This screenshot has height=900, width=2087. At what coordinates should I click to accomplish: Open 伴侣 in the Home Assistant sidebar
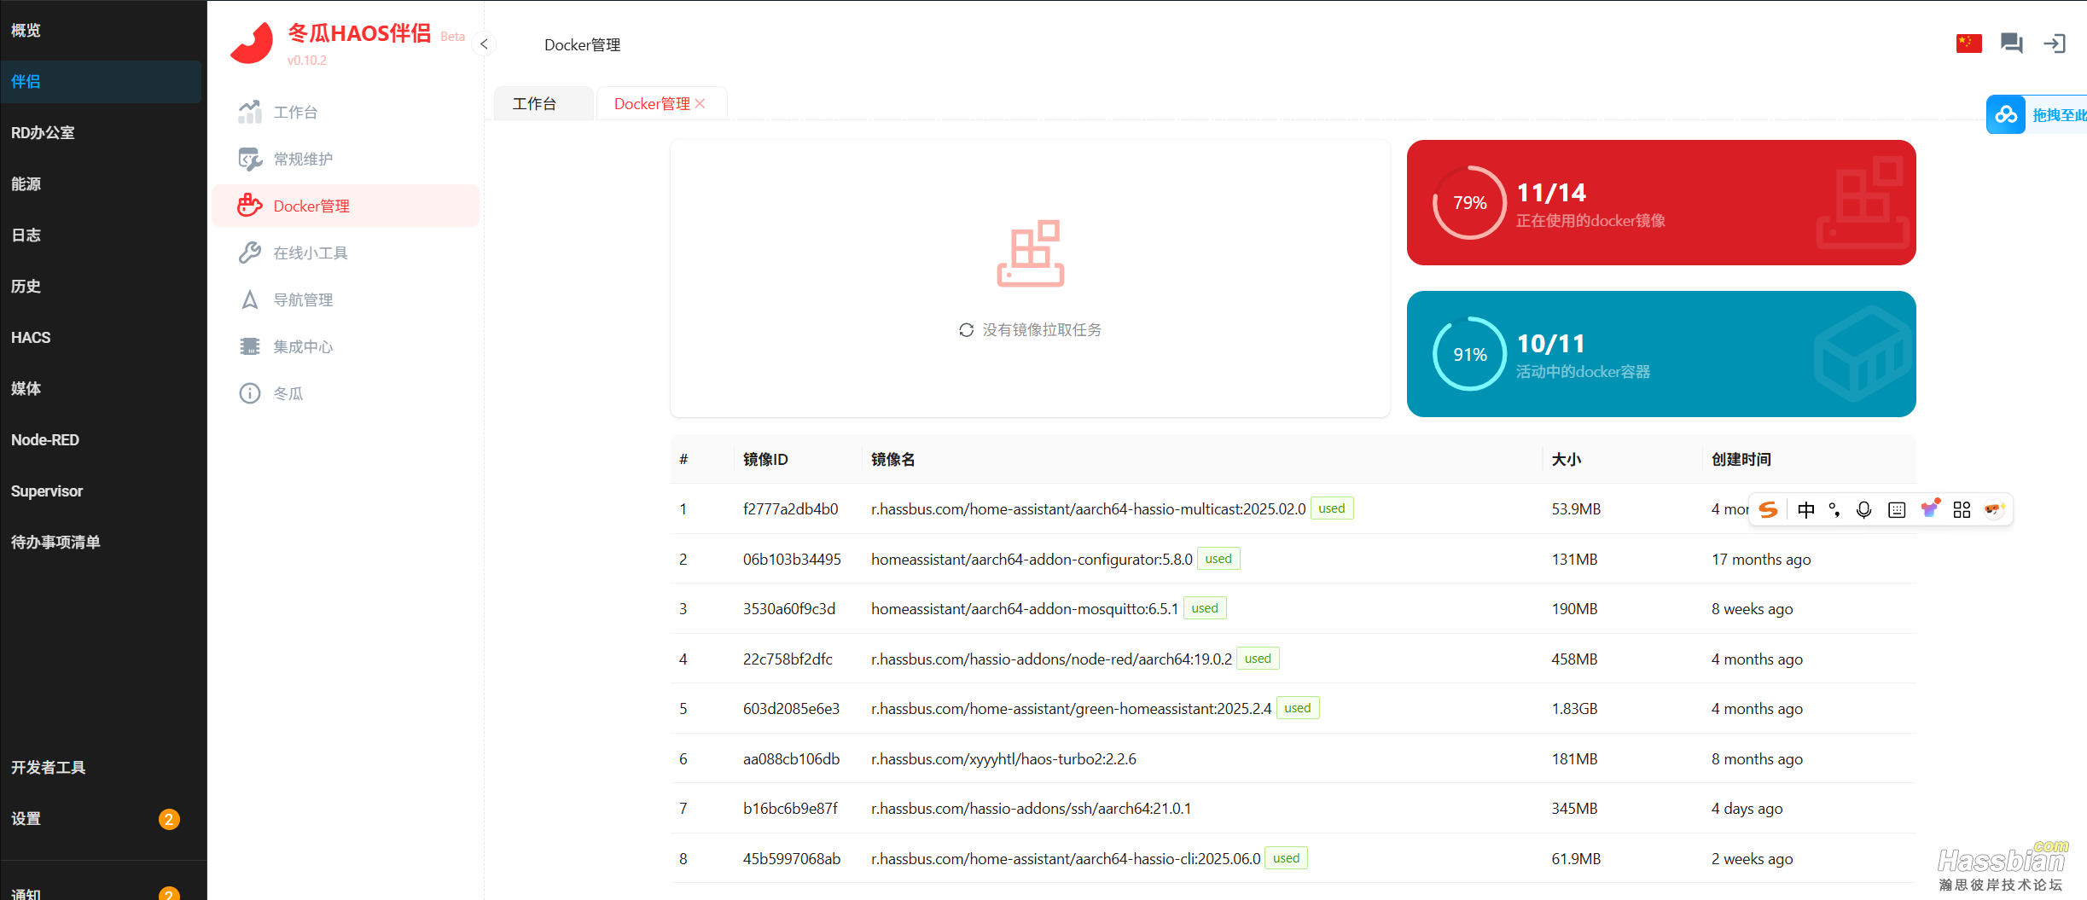coord(102,81)
